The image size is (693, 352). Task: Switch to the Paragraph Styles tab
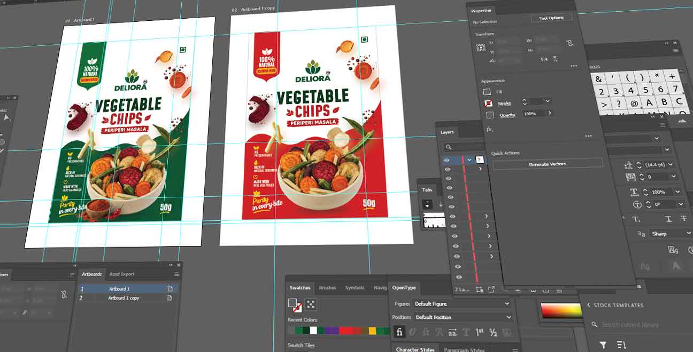(x=464, y=350)
